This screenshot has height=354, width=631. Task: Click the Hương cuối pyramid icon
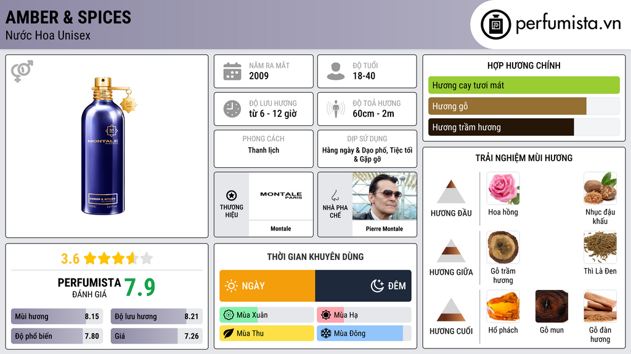[451, 310]
